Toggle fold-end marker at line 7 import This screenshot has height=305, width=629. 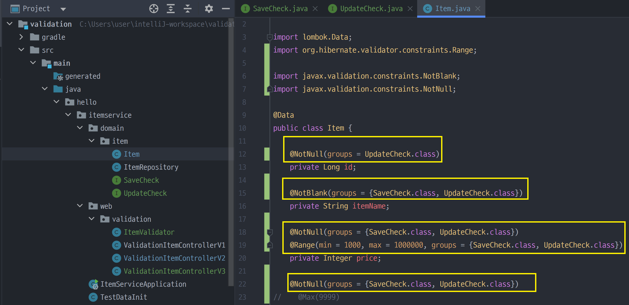(270, 89)
